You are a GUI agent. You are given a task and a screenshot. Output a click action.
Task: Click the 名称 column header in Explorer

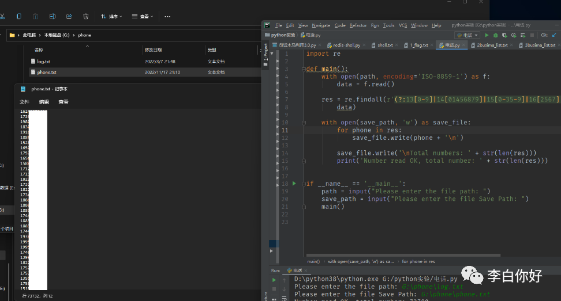[39, 50]
